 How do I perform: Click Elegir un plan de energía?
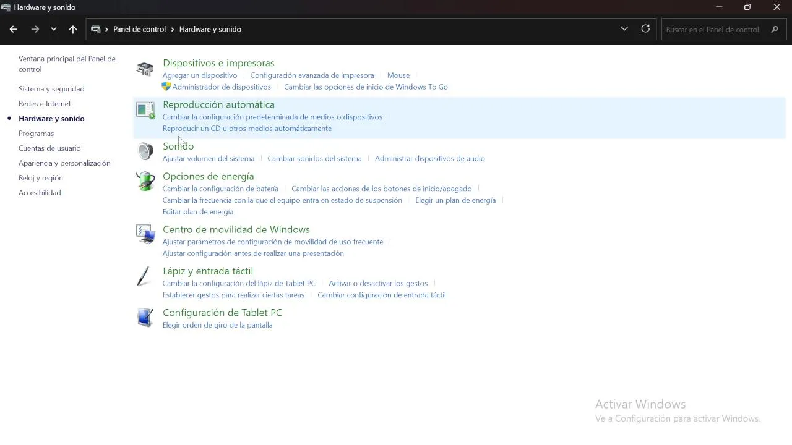click(455, 200)
